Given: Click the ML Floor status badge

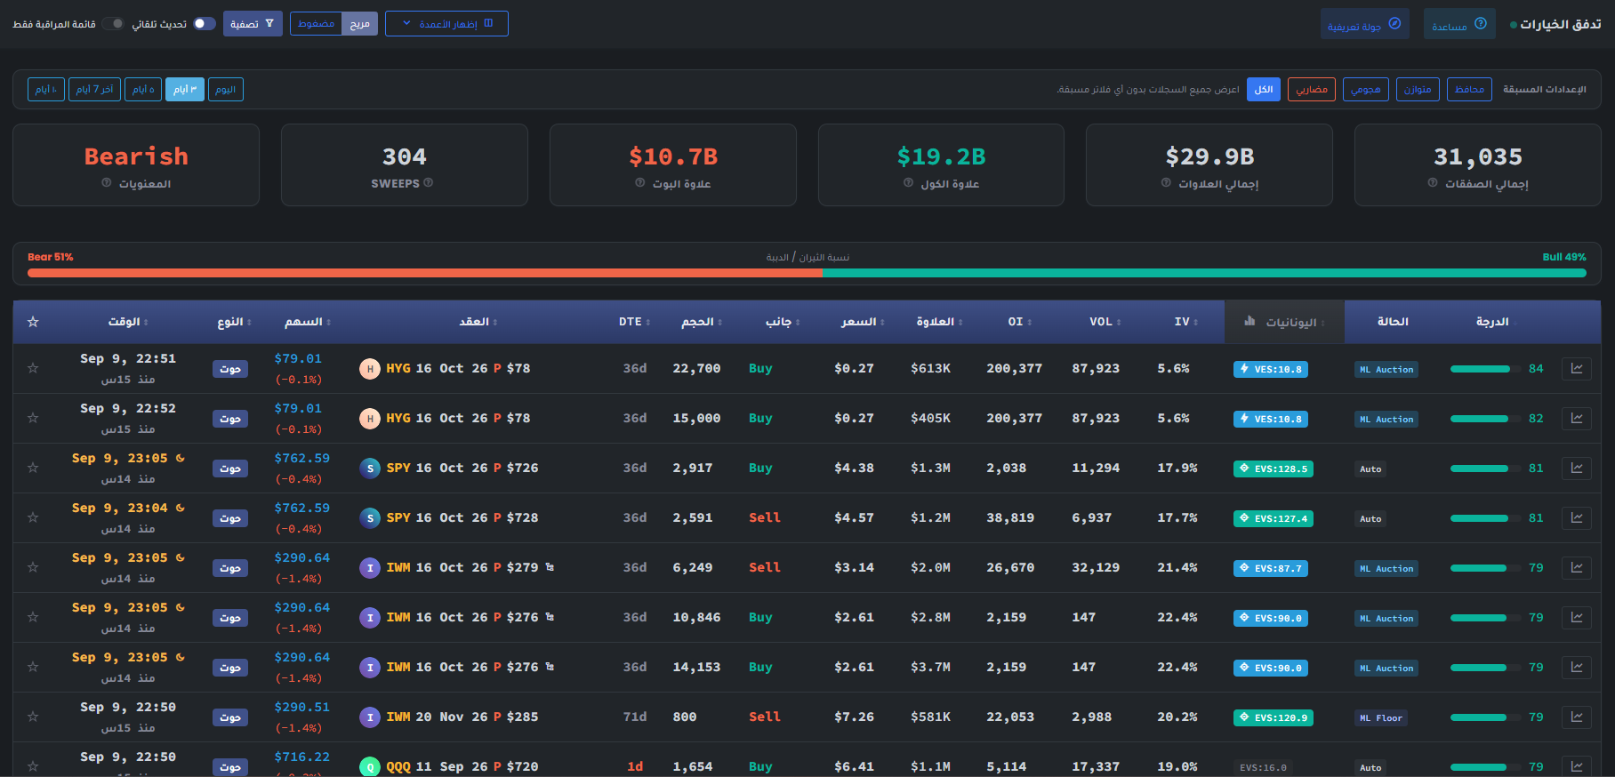Looking at the screenshot, I should pyautogui.click(x=1381, y=717).
